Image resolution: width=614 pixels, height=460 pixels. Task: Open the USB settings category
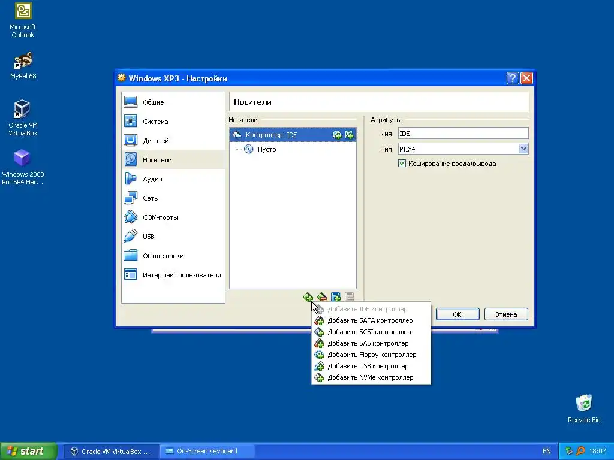(x=173, y=236)
